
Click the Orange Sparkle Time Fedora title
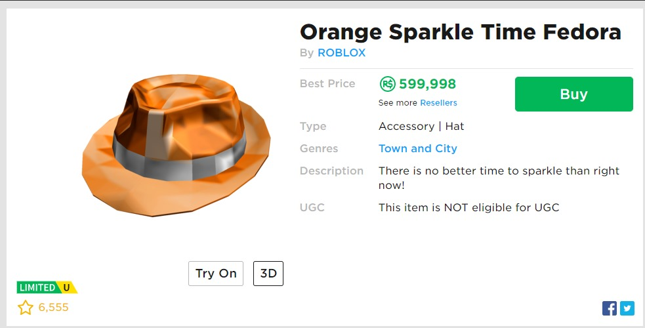tap(460, 32)
